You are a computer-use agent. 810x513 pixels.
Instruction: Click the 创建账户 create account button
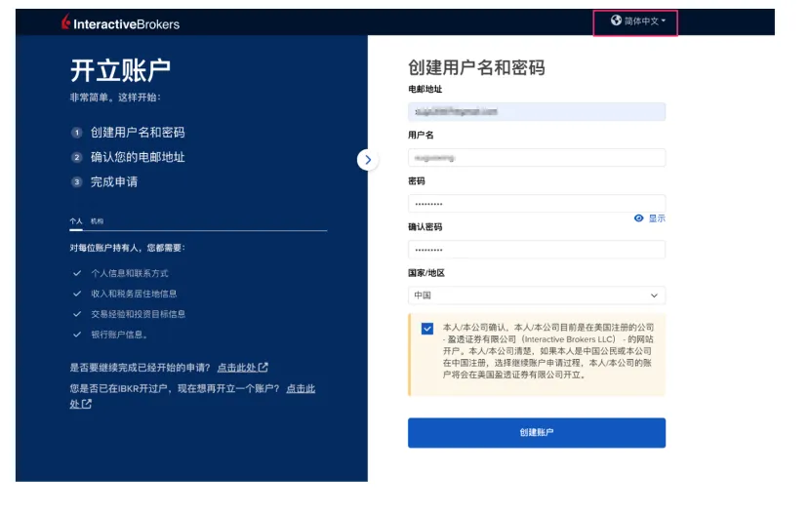point(537,432)
